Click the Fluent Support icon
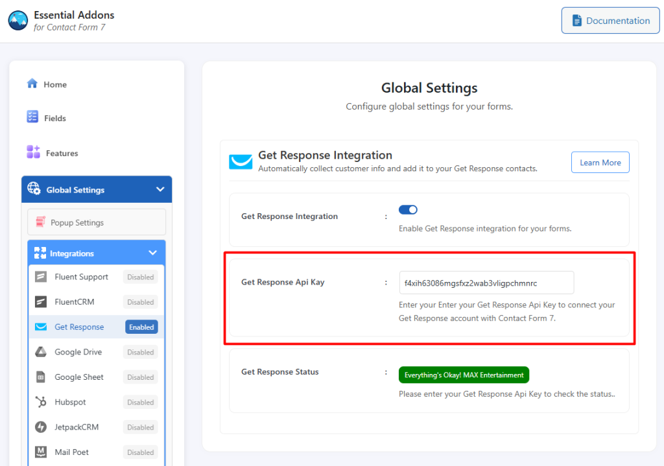This screenshot has height=466, width=664. pos(41,277)
